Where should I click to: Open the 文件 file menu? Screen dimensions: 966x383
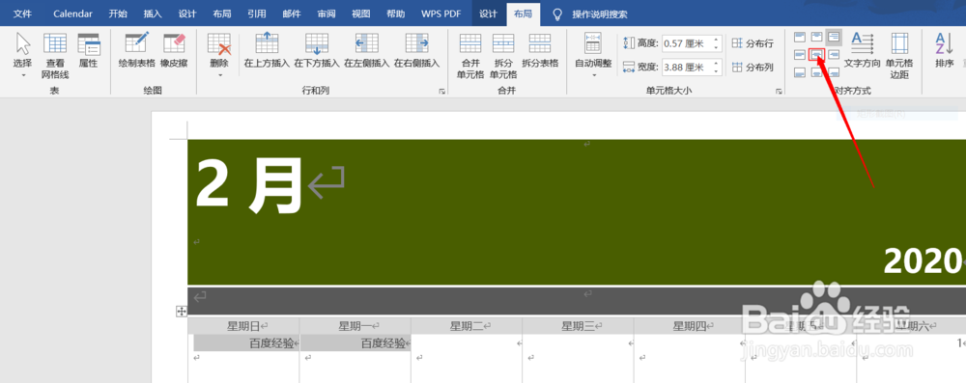click(x=23, y=14)
